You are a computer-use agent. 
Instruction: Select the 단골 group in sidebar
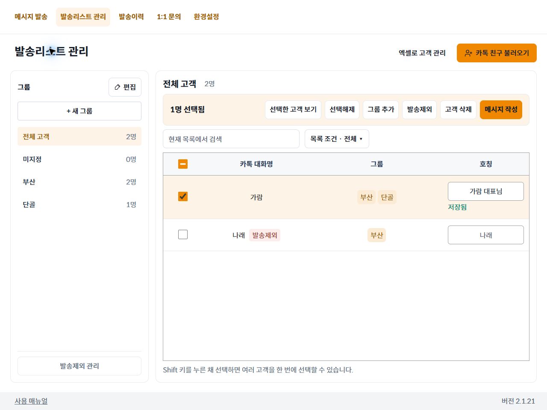(x=79, y=205)
